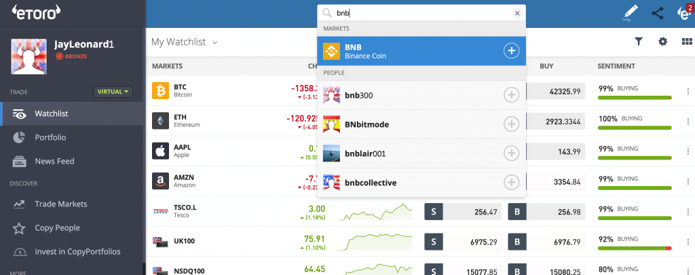
Task: Click the Ethereum ETH icon
Action: pos(160,121)
